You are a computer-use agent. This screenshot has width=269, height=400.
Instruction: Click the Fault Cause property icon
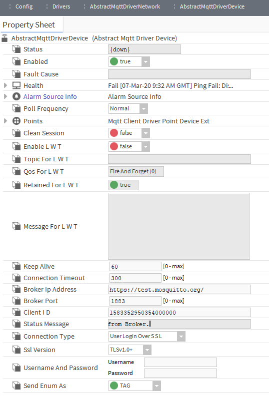click(x=16, y=74)
